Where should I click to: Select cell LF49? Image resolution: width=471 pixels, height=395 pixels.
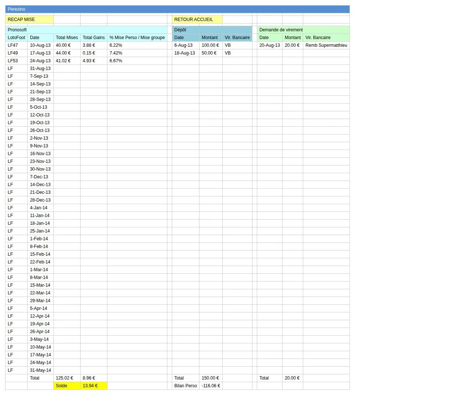click(x=17, y=53)
